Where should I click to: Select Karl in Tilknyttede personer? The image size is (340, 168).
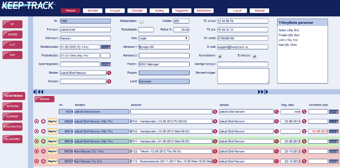[288, 45]
